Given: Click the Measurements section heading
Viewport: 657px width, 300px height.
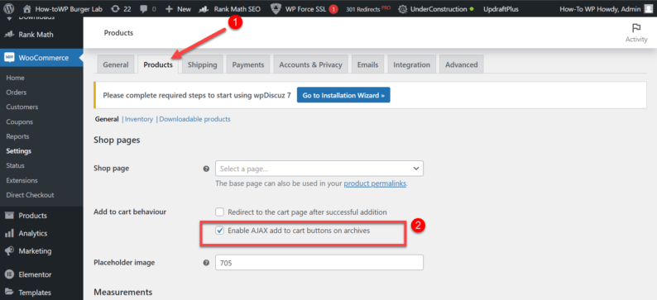Looking at the screenshot, I should click(123, 292).
